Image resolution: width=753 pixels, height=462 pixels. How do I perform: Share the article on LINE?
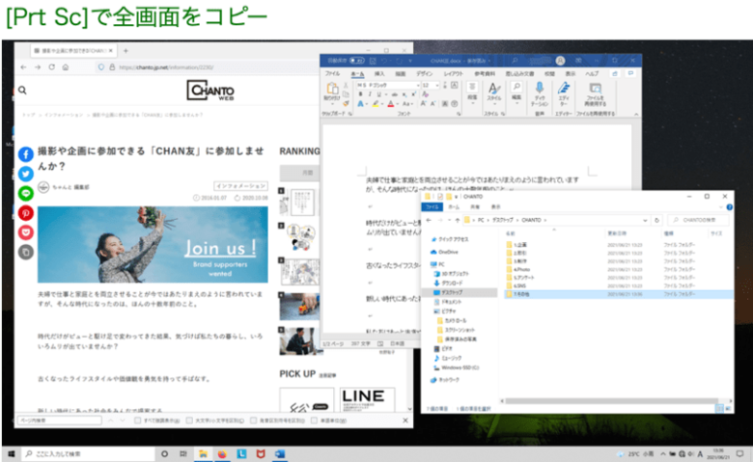tap(26, 194)
